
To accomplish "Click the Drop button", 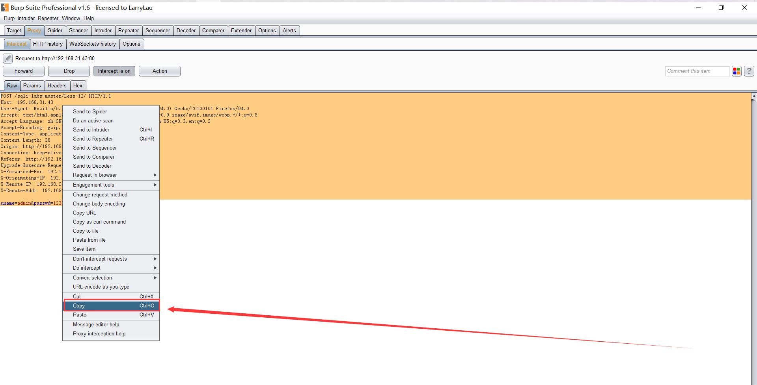I will tap(69, 71).
